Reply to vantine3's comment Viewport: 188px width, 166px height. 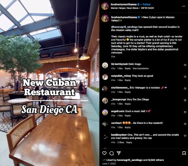pyautogui.click(x=128, y=128)
